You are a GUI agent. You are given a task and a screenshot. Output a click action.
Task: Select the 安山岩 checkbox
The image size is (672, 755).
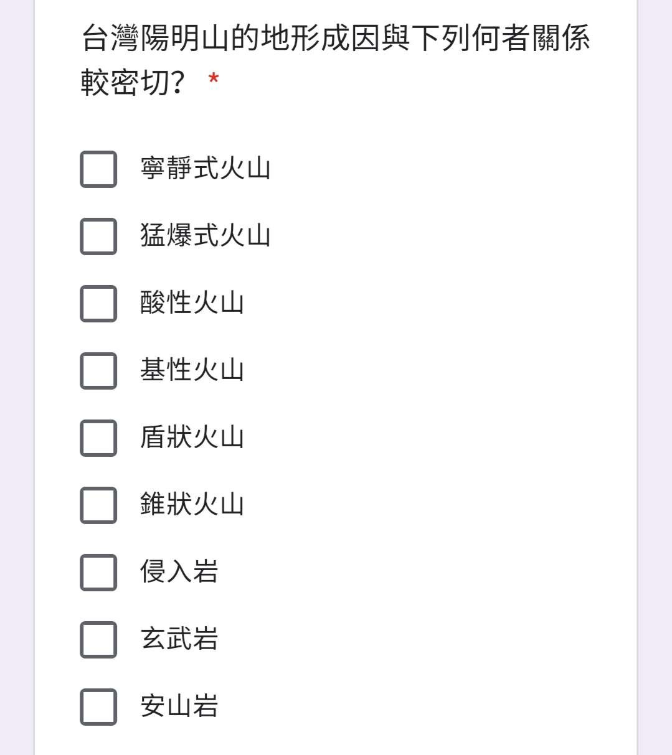[98, 707]
